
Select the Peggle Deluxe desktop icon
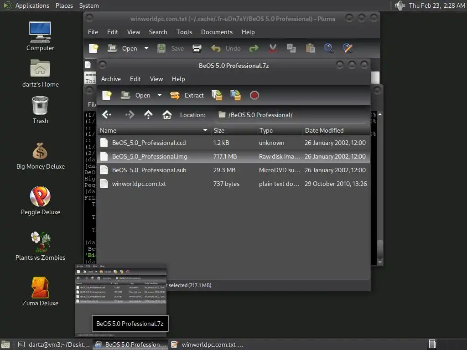coord(40,201)
